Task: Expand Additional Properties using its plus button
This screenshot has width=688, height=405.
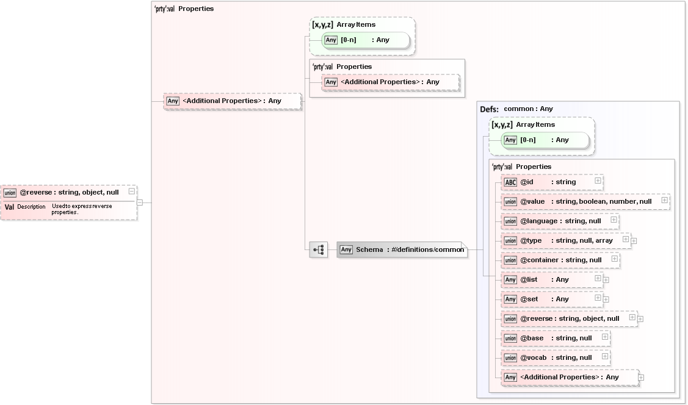Action: (x=640, y=376)
